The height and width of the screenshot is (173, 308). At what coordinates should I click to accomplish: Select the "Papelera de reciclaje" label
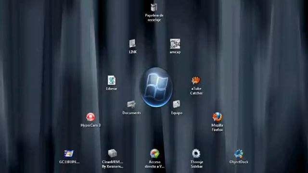pos(154,18)
